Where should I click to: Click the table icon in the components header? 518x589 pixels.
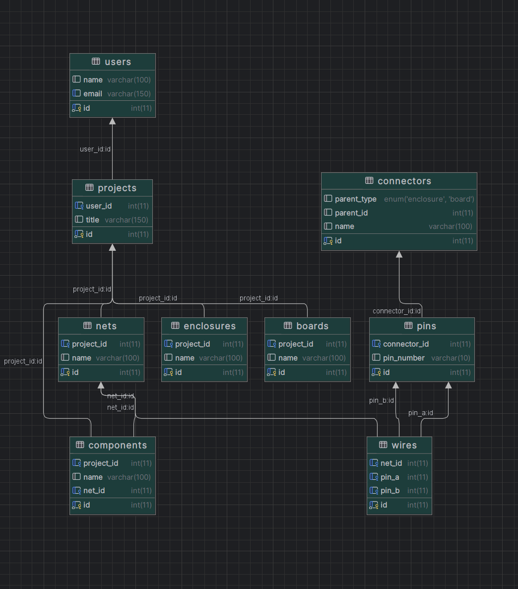(x=80, y=445)
